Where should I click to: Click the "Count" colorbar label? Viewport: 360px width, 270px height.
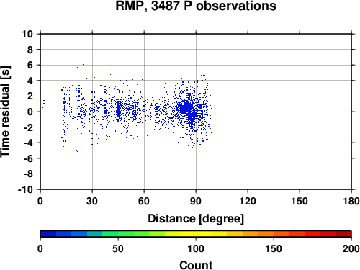196,265
